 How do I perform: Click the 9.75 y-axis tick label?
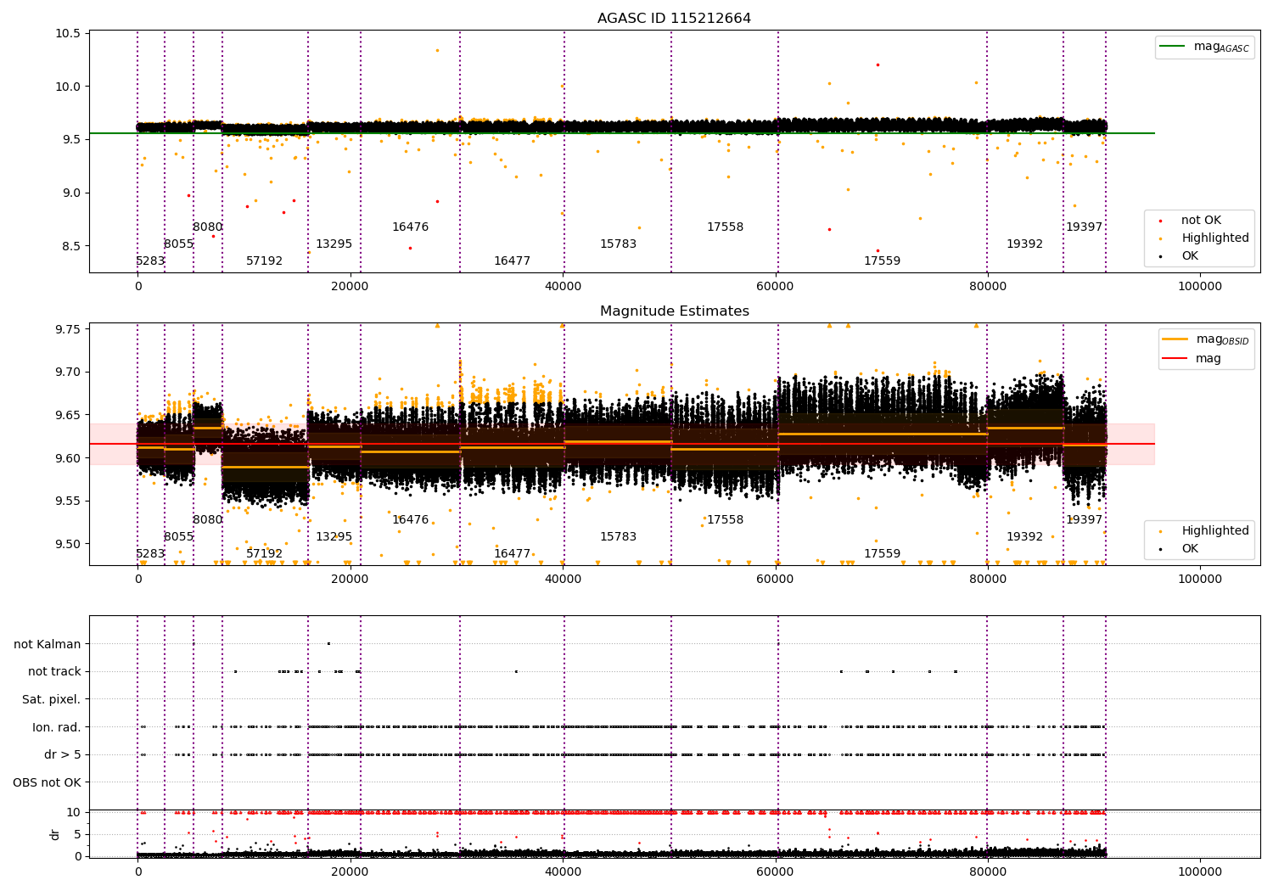coord(67,329)
